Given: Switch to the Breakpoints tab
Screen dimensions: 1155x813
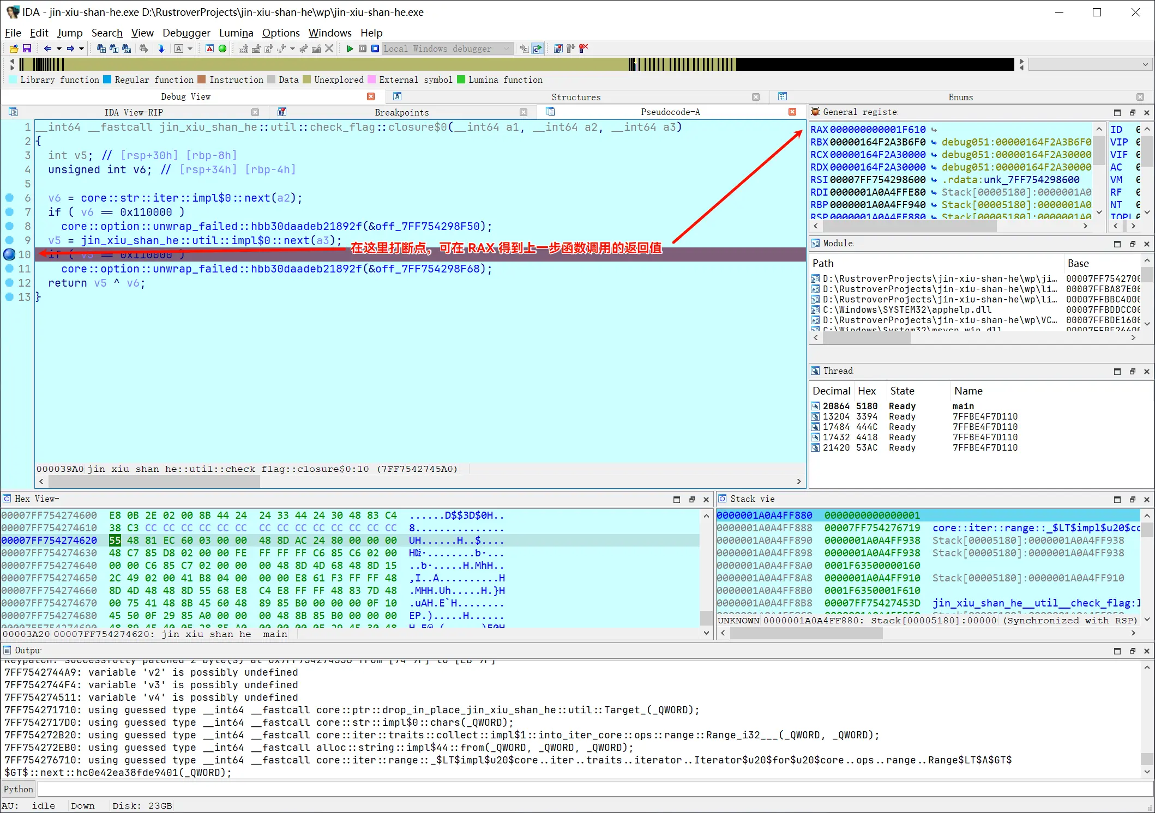Looking at the screenshot, I should [401, 112].
